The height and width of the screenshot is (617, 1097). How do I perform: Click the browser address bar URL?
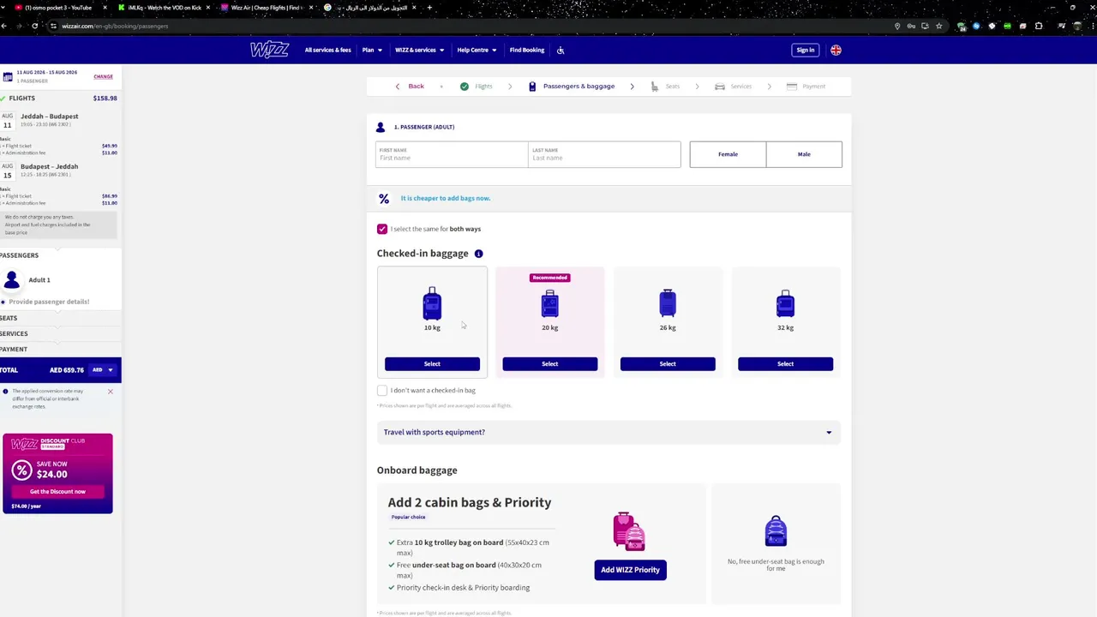115,26
